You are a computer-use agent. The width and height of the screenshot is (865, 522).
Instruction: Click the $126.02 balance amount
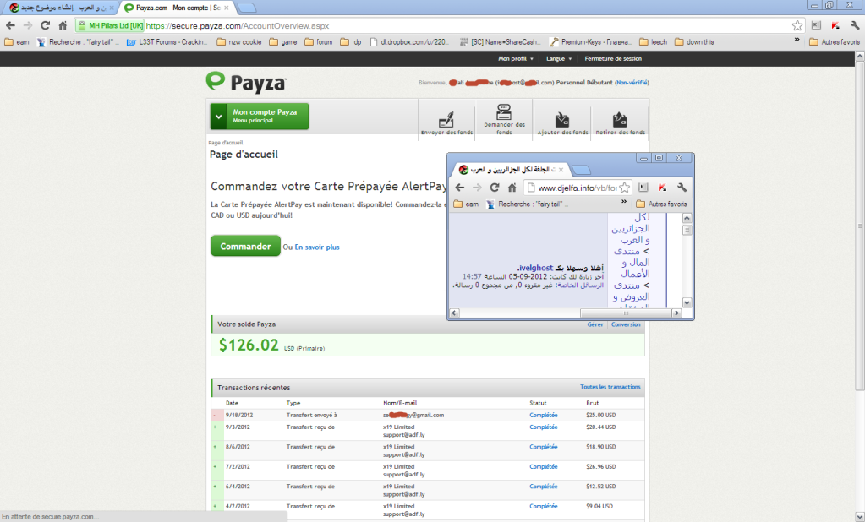click(x=249, y=345)
